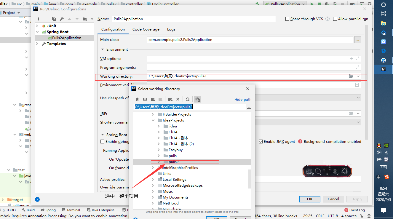
Task: Jump to Desktop directory in the chooser
Action: coord(145,99)
